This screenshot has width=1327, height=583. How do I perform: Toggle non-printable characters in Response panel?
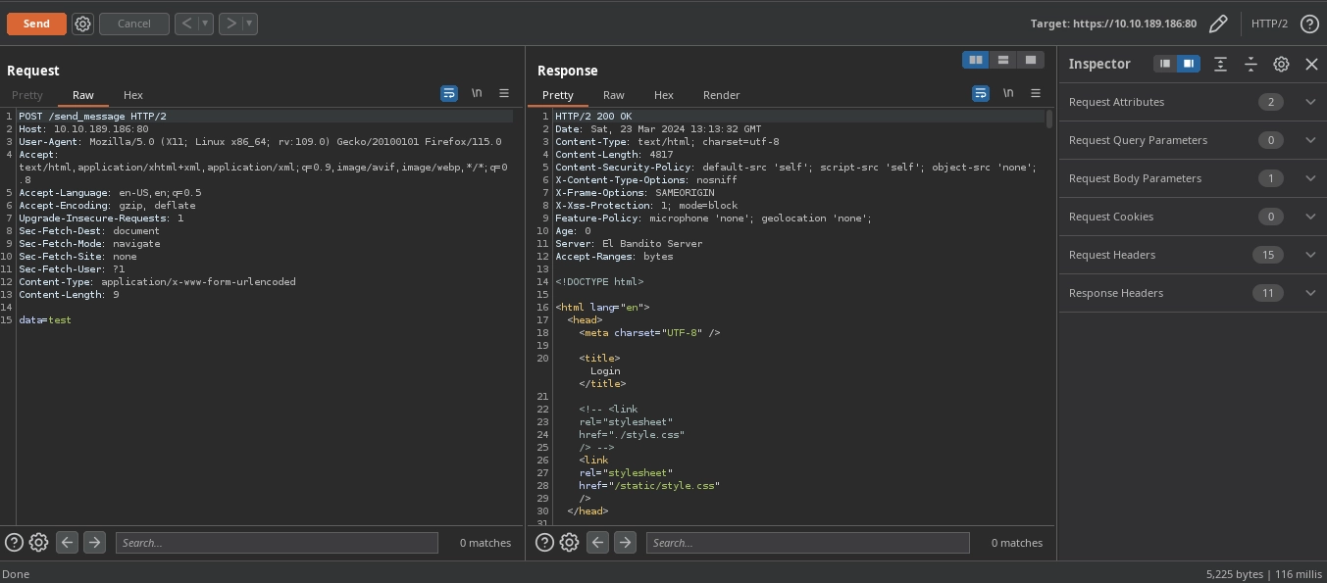(1008, 93)
